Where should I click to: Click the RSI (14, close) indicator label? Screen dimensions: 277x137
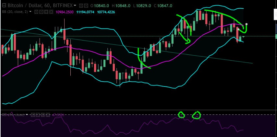[13, 115]
